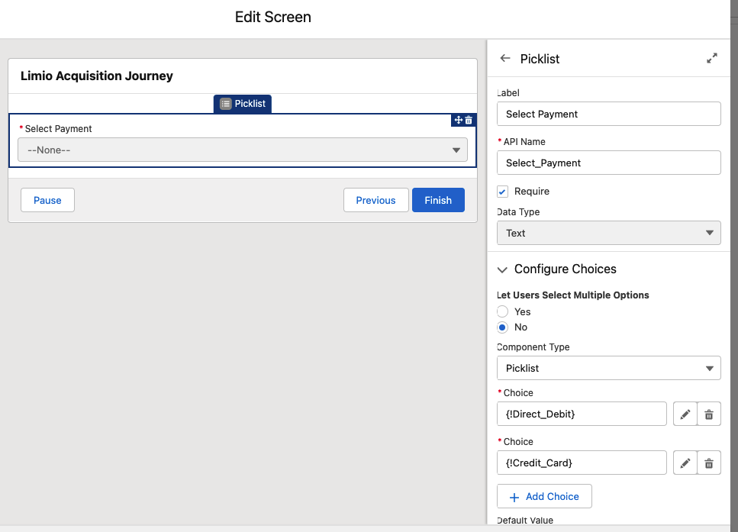Expand the properties panel with expand icon
The image size is (738, 532).
[711, 59]
